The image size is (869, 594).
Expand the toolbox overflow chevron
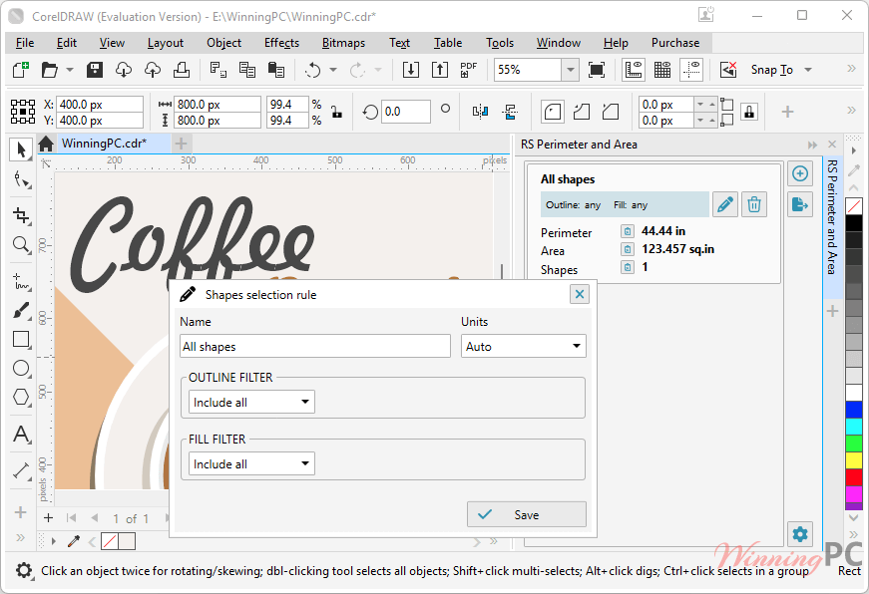click(21, 537)
